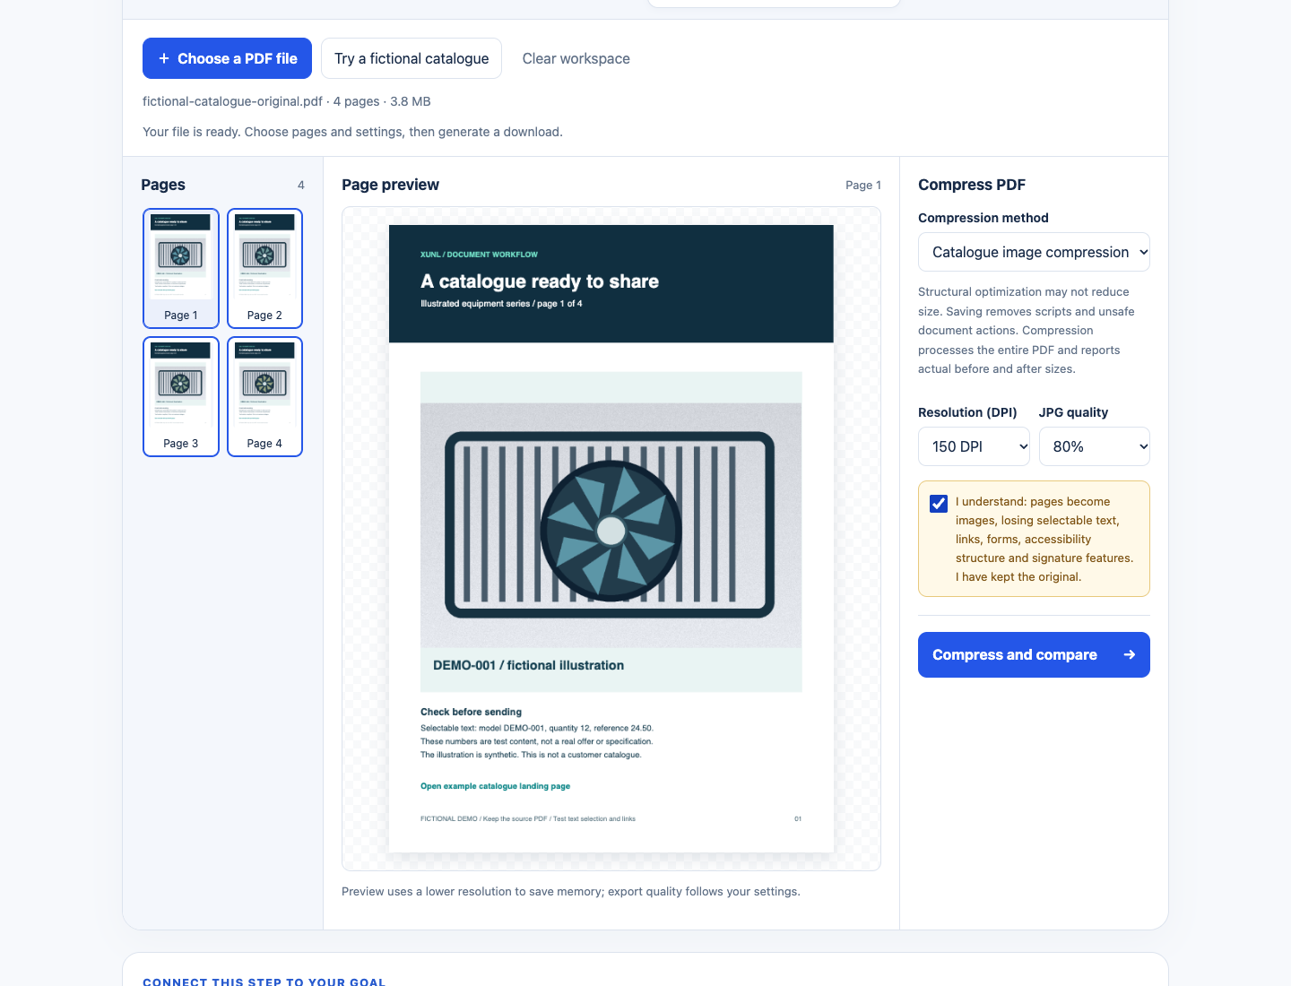Click Clear workspace
The height and width of the screenshot is (986, 1291).
(x=576, y=58)
